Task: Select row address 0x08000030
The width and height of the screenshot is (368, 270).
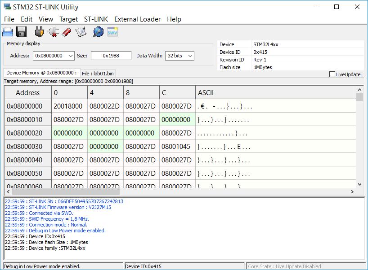Action: point(28,147)
